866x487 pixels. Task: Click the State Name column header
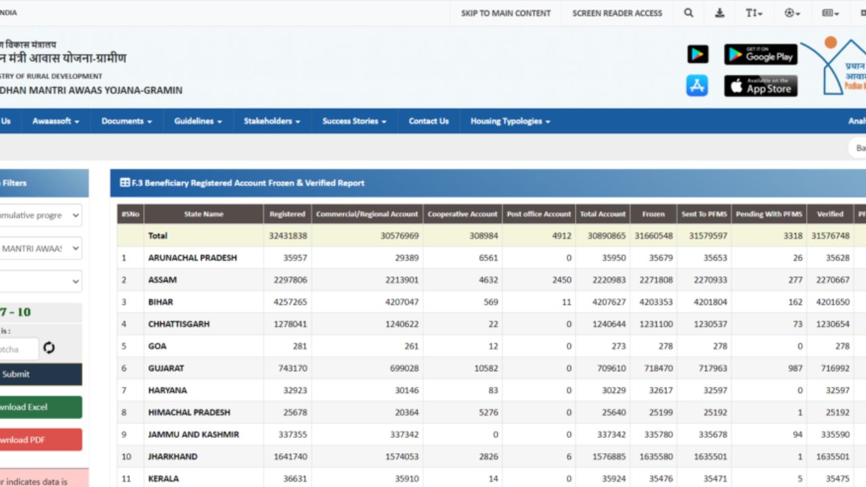tap(204, 214)
